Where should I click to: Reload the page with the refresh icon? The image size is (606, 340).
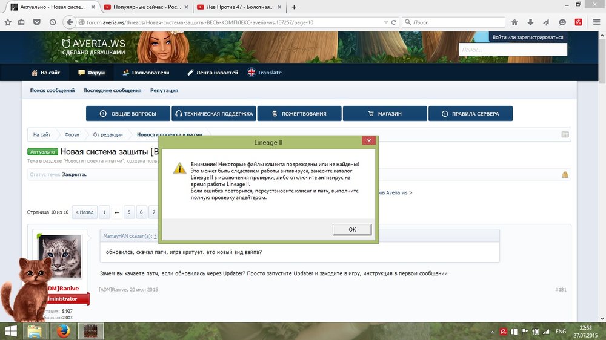(x=393, y=22)
